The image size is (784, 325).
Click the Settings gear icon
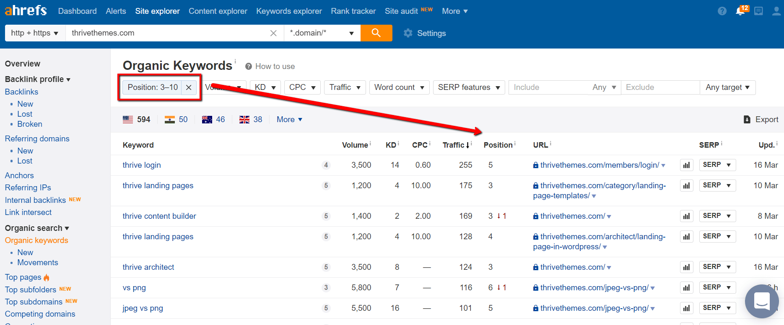pyautogui.click(x=408, y=33)
